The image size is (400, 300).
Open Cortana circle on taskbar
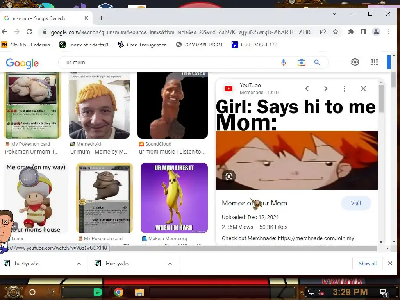point(32,292)
